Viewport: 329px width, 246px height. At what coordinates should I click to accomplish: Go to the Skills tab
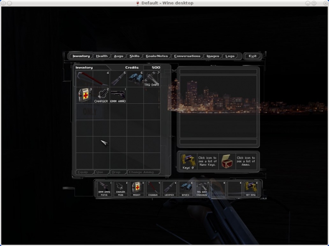tap(134, 56)
